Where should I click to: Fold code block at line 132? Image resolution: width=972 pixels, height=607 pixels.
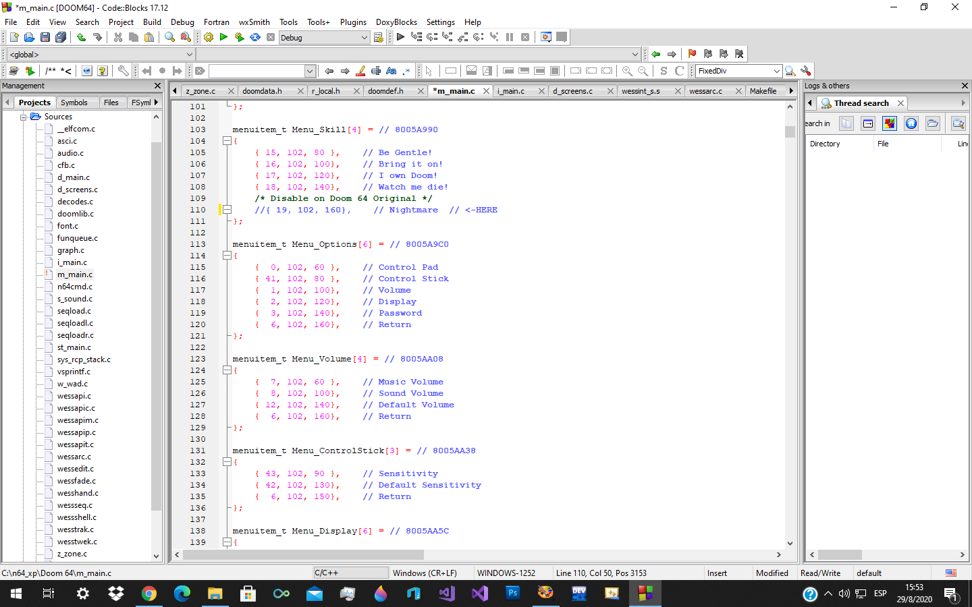coord(227,462)
